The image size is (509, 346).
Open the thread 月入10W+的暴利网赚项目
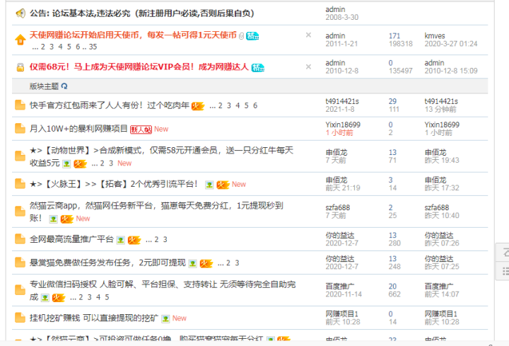pyautogui.click(x=78, y=129)
